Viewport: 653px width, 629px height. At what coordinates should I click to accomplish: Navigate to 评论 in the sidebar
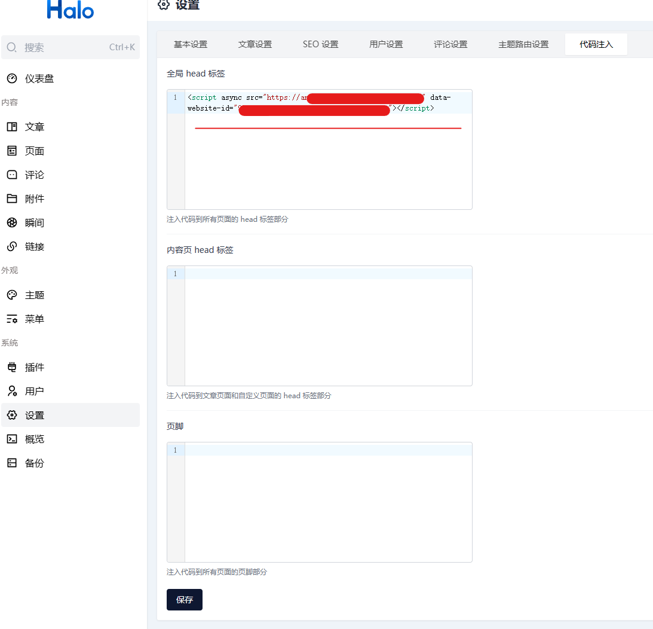tap(70, 175)
